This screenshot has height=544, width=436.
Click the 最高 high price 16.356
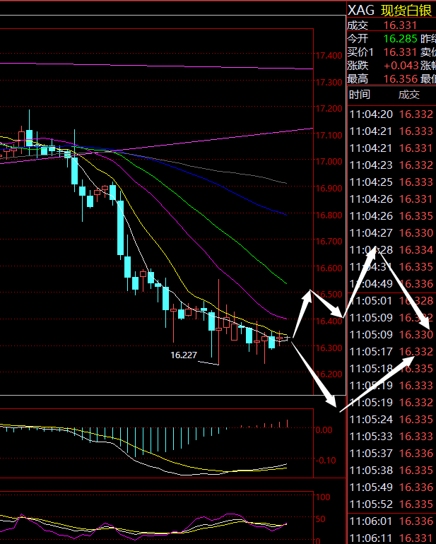coord(399,78)
